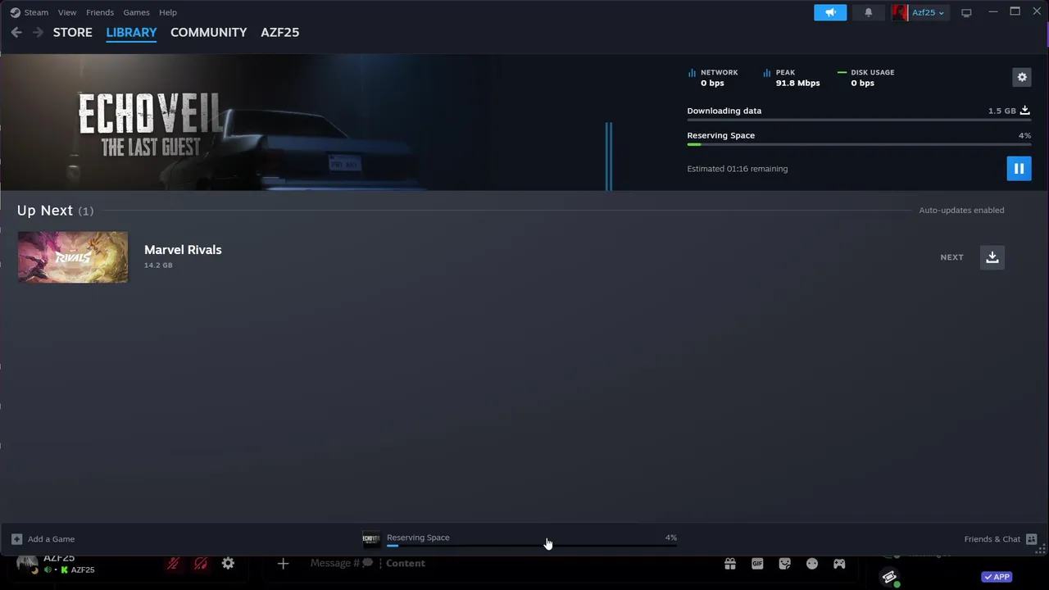Click the Estimated 01:16 remaining text
This screenshot has height=590, width=1049.
(x=738, y=169)
